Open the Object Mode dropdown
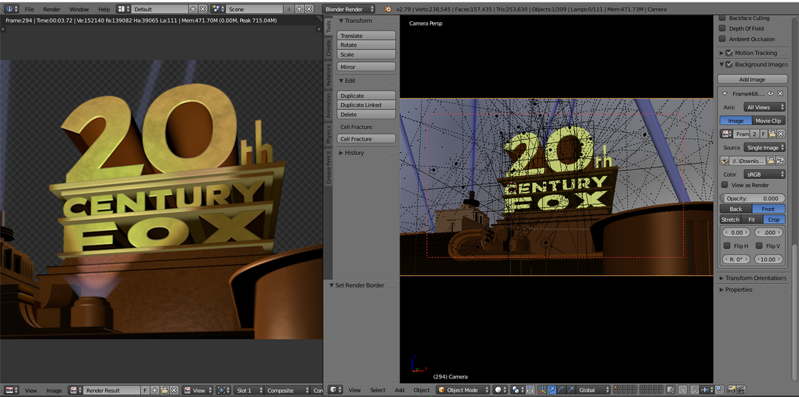799x397 pixels. coord(464,390)
